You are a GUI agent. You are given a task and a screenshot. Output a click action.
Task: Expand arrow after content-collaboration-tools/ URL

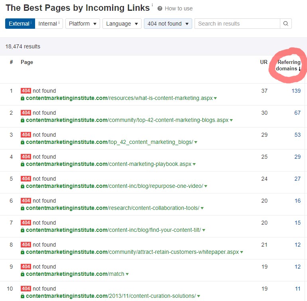[202, 208]
